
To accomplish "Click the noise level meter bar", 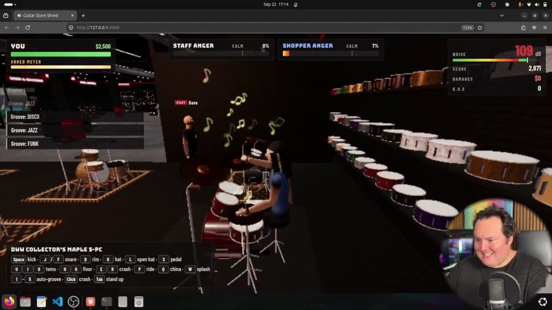I will (x=490, y=60).
